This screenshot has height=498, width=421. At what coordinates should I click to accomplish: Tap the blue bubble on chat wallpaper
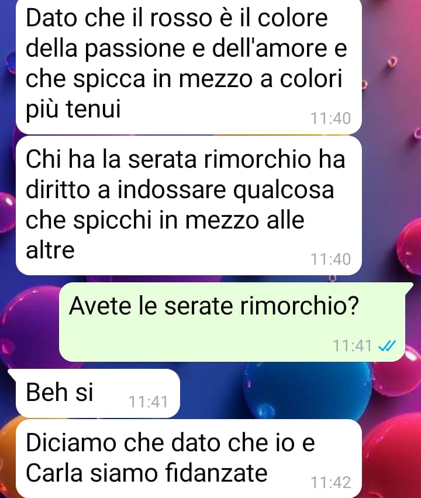[x=306, y=389]
